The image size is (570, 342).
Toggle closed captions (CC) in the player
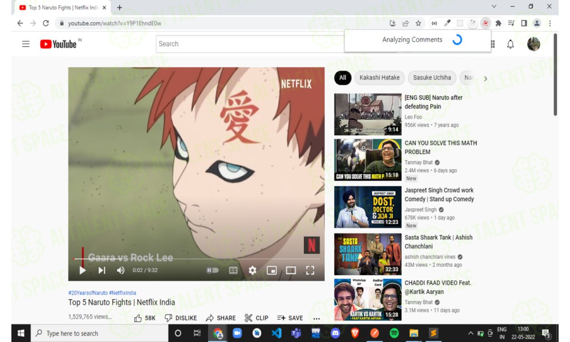233,270
